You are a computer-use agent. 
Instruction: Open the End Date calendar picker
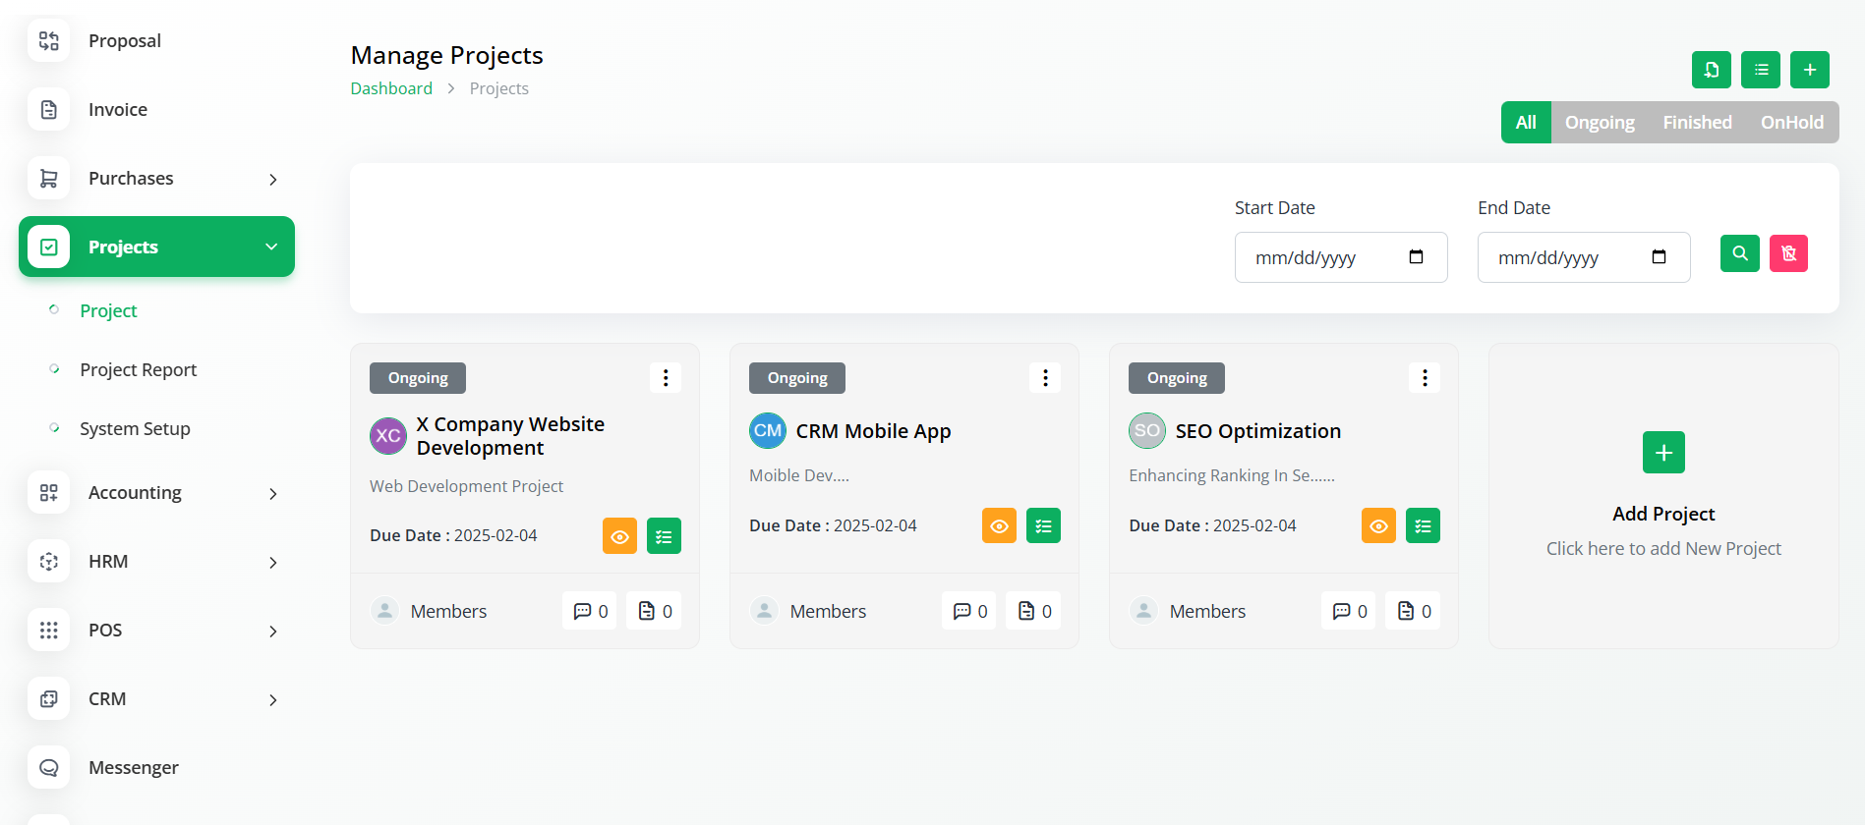point(1659,257)
